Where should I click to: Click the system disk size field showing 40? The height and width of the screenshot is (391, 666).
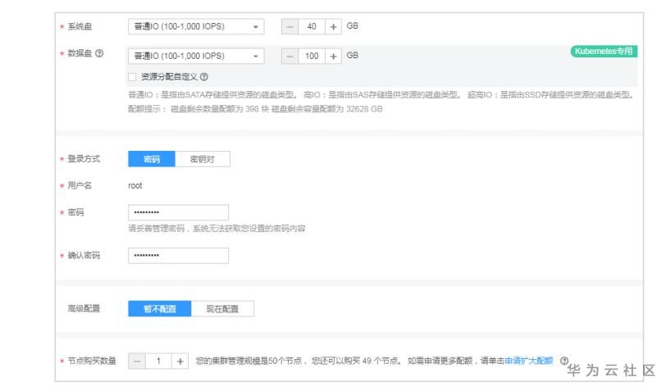[x=312, y=26]
